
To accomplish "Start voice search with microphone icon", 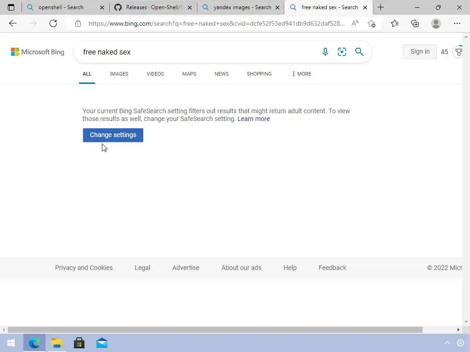I will (x=325, y=52).
